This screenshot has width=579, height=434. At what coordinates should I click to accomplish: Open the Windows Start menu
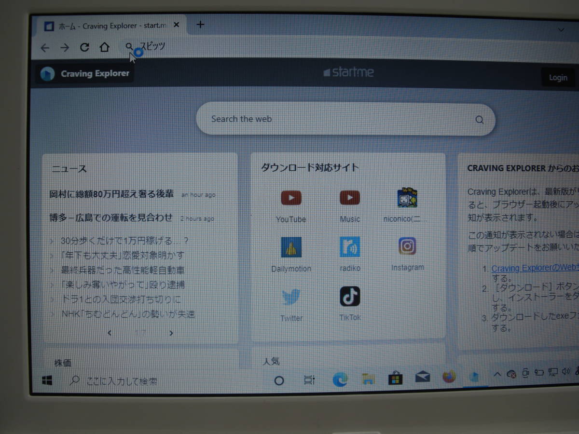[47, 381]
